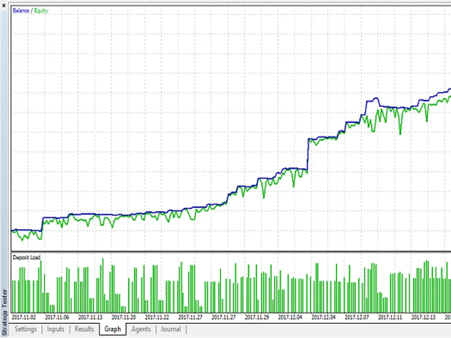Close the Strategy Tester panel
451x338 pixels.
coord(4,5)
